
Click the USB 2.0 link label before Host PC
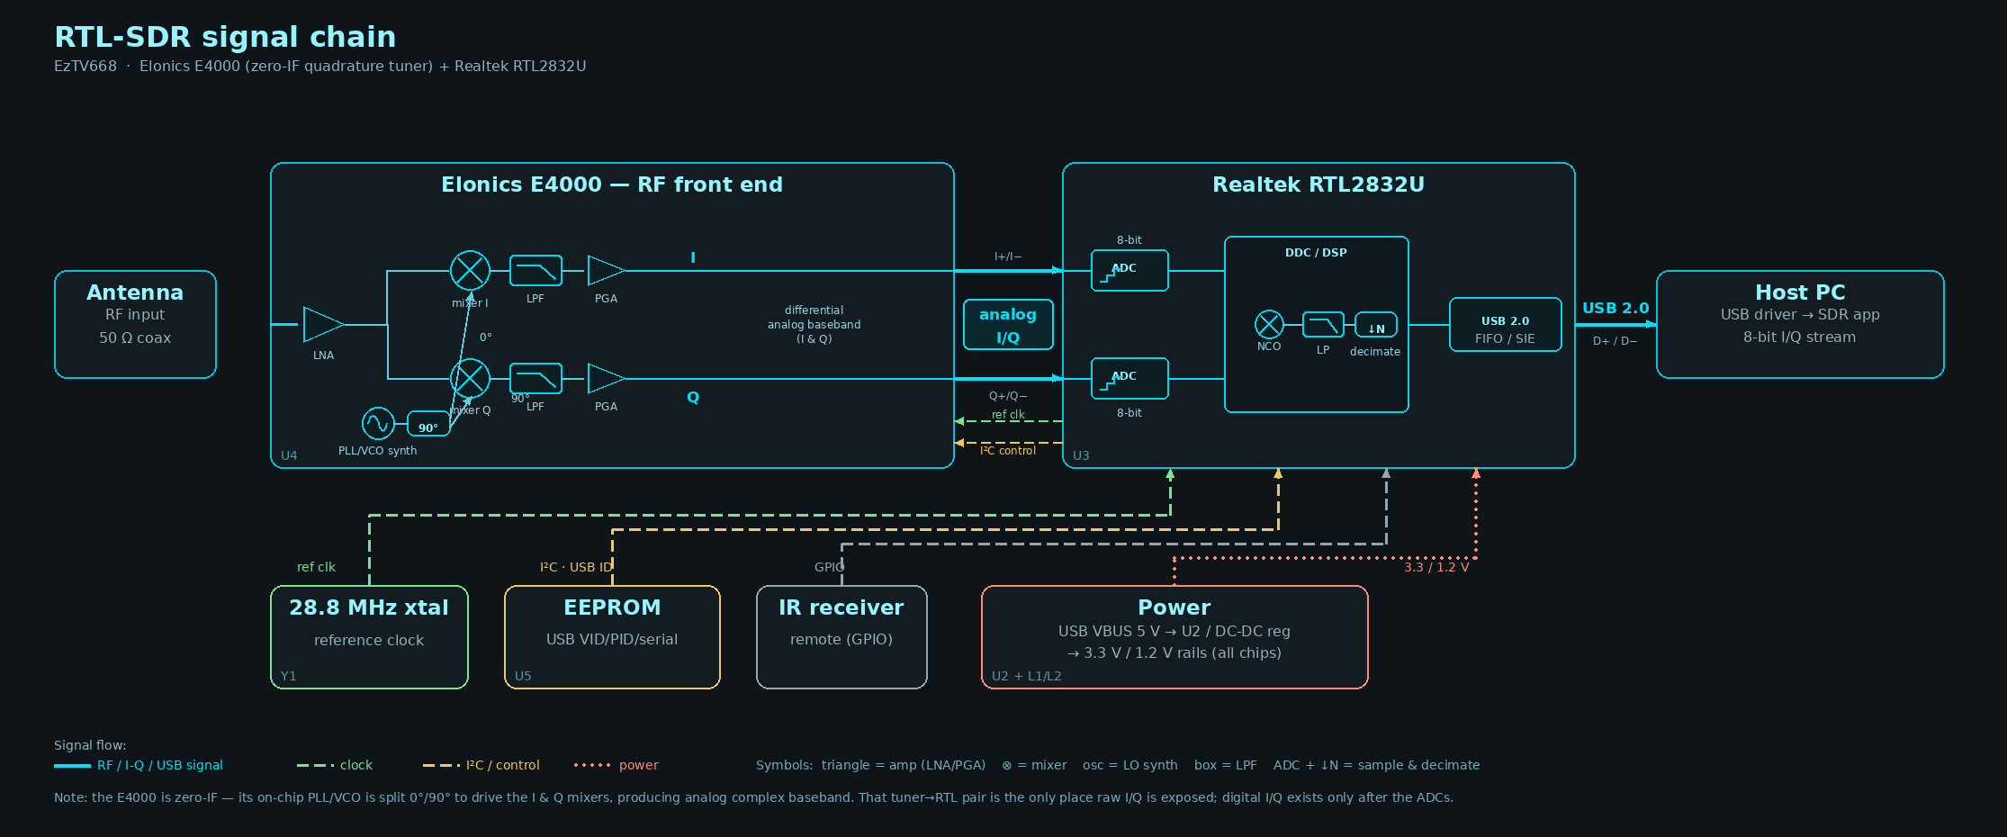click(x=1615, y=308)
